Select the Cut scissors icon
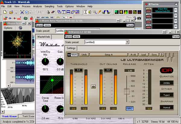 [x=22, y=12]
